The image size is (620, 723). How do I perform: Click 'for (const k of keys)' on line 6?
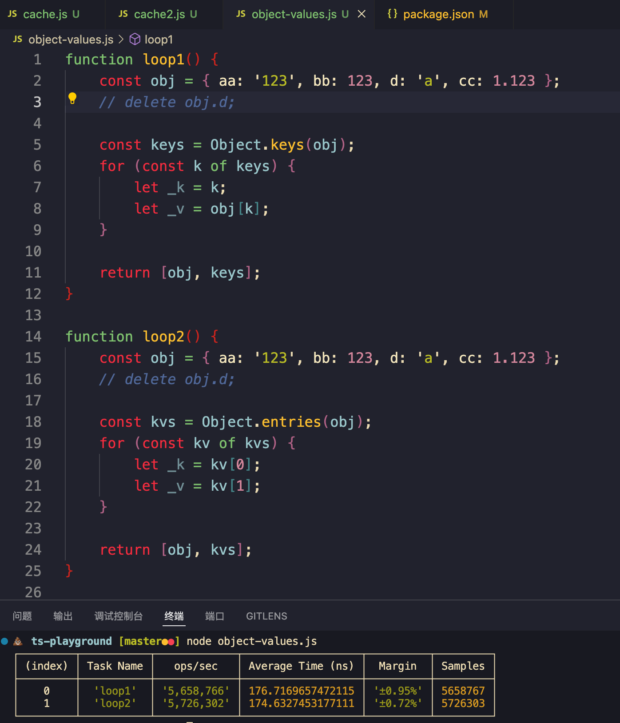click(x=189, y=166)
